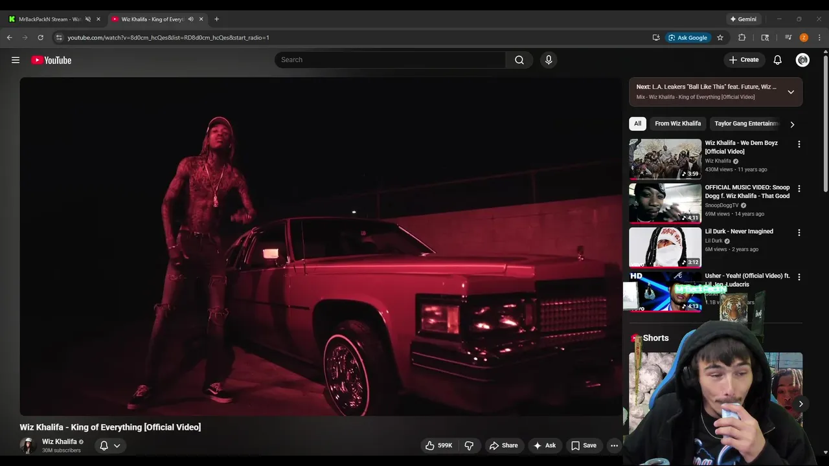Like the video with thumbs up
The image size is (829, 466).
pyautogui.click(x=438, y=445)
